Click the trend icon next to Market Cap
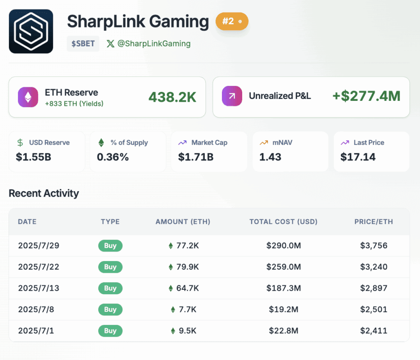 click(182, 143)
